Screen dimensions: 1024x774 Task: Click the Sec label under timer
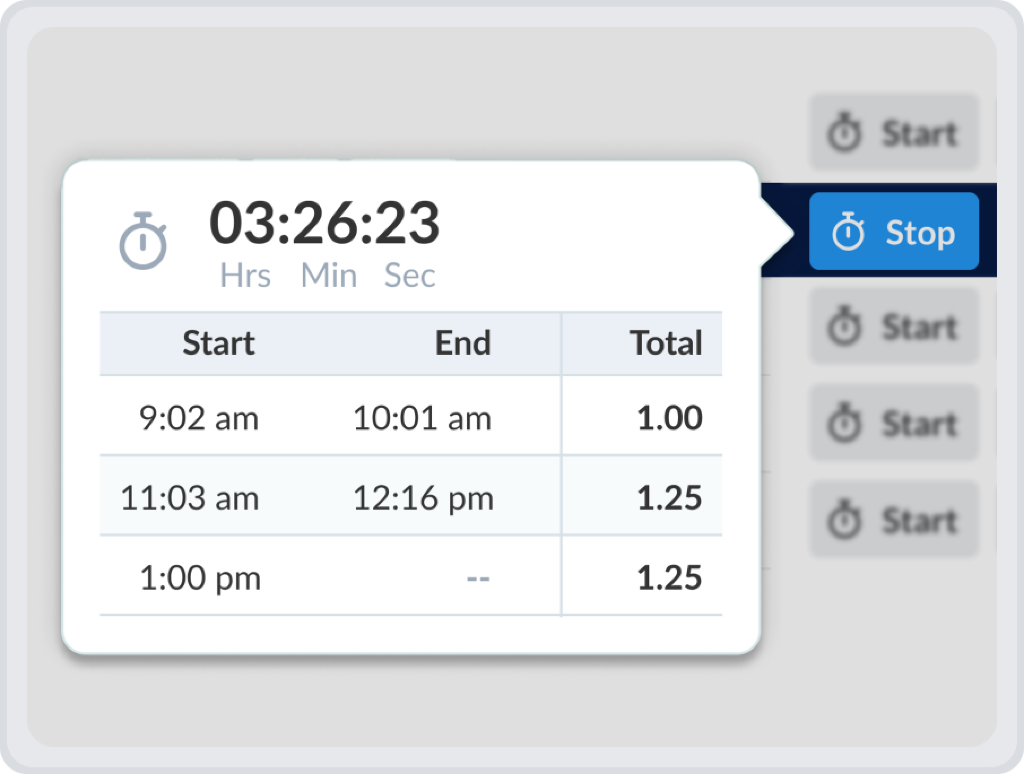pyautogui.click(x=410, y=276)
